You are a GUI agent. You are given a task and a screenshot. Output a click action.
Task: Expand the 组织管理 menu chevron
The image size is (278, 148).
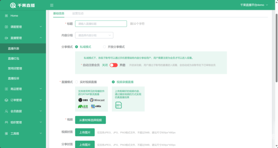coord(41,122)
